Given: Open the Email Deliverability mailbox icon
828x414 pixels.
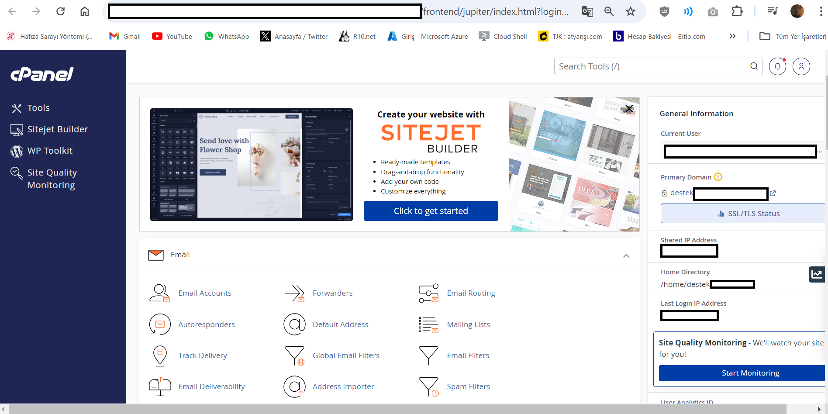Looking at the screenshot, I should [x=160, y=386].
